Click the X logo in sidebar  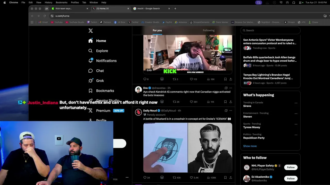(x=90, y=31)
